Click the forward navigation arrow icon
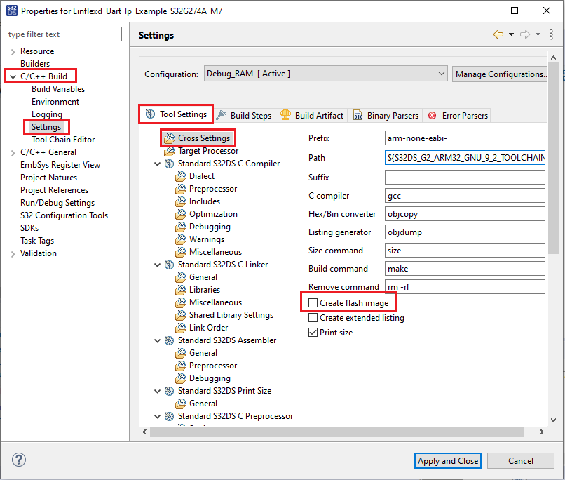 point(525,34)
